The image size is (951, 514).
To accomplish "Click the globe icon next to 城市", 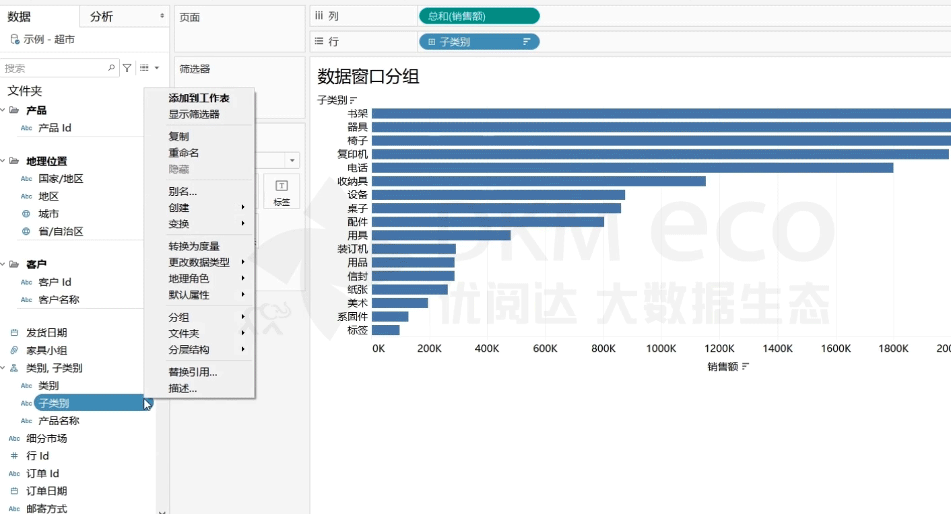I will [26, 214].
